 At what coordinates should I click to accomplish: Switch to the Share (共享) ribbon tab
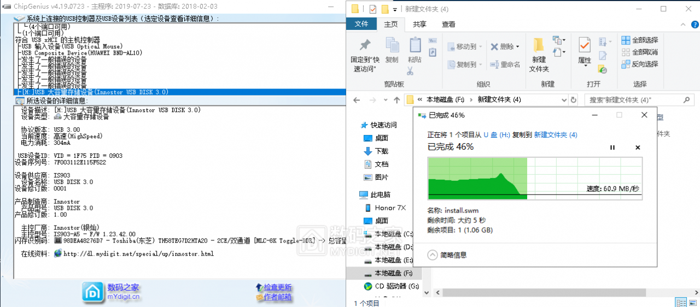pyautogui.click(x=419, y=24)
